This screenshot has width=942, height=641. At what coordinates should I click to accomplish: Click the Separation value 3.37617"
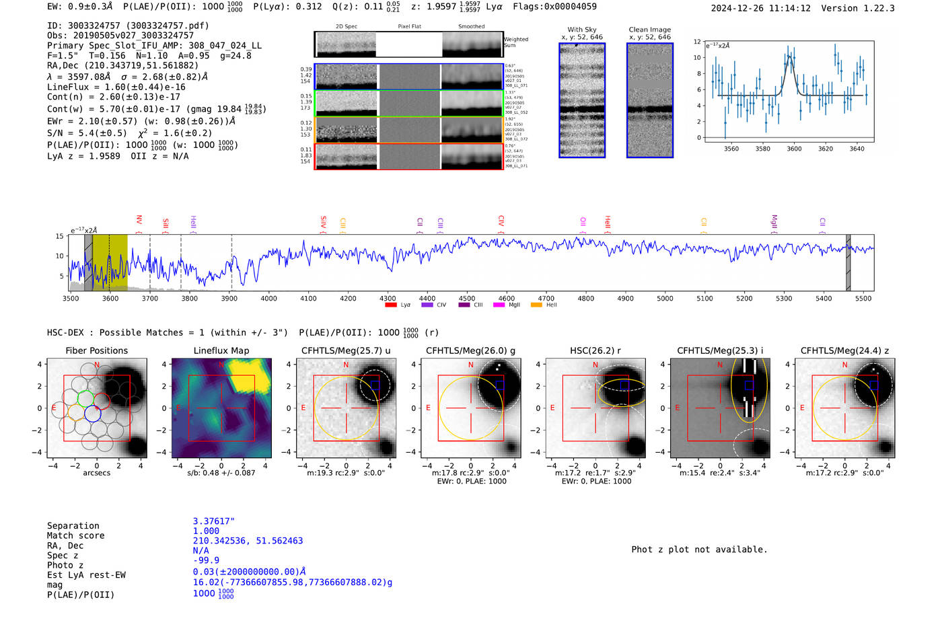[214, 521]
